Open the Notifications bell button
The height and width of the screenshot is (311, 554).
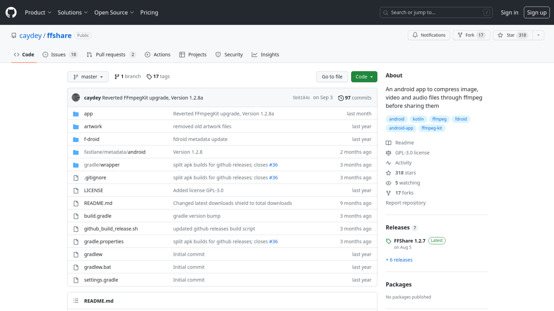[x=429, y=35]
